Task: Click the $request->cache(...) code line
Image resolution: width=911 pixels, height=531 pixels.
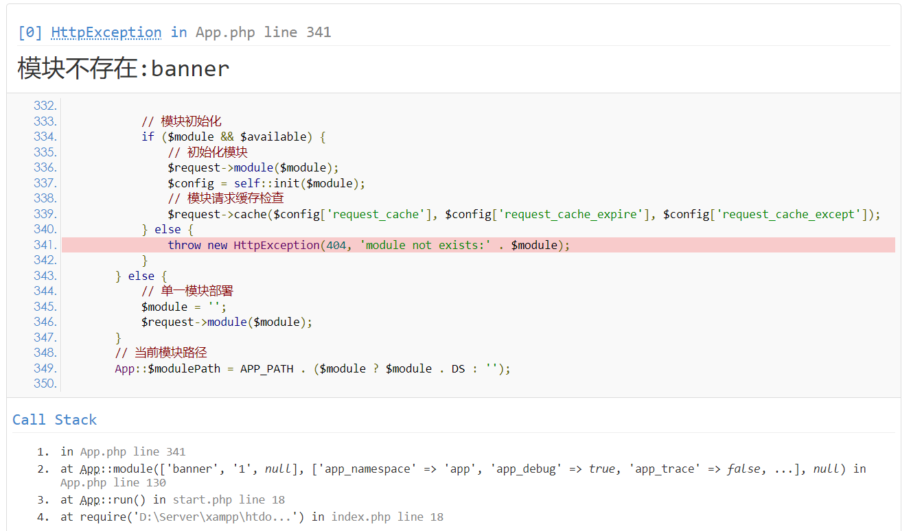Action: point(524,214)
